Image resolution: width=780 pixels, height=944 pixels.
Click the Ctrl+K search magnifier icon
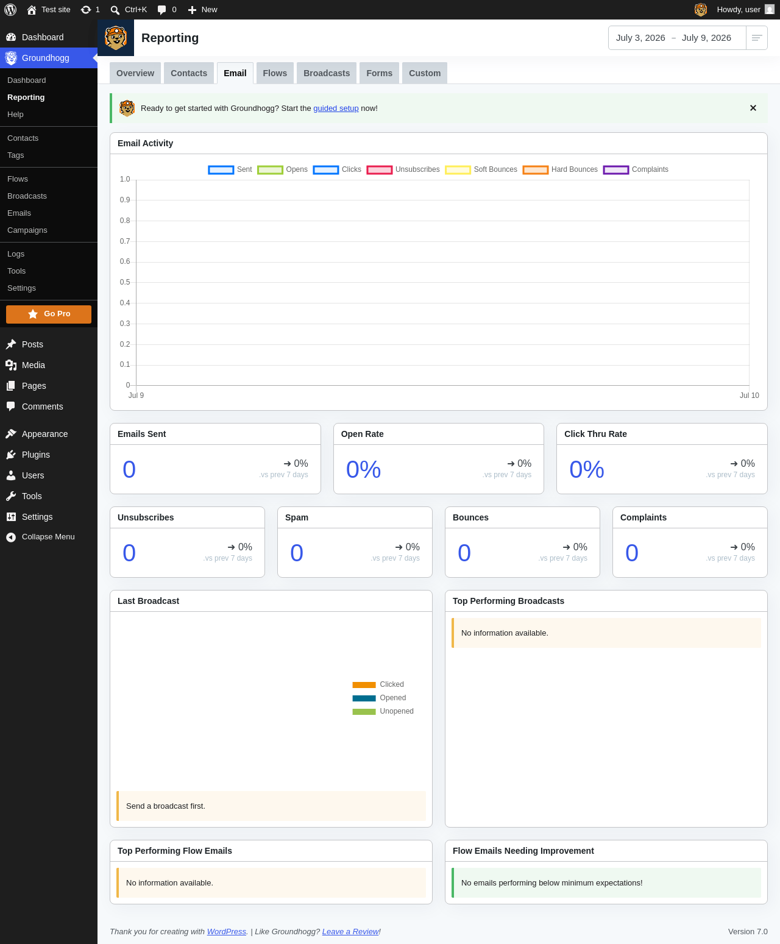[115, 10]
